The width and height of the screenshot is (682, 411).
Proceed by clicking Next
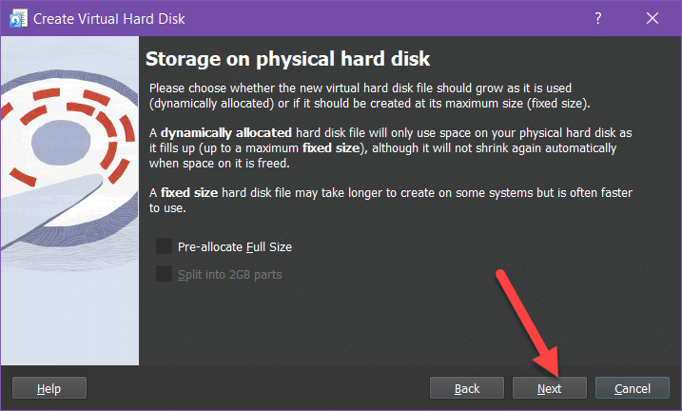549,388
